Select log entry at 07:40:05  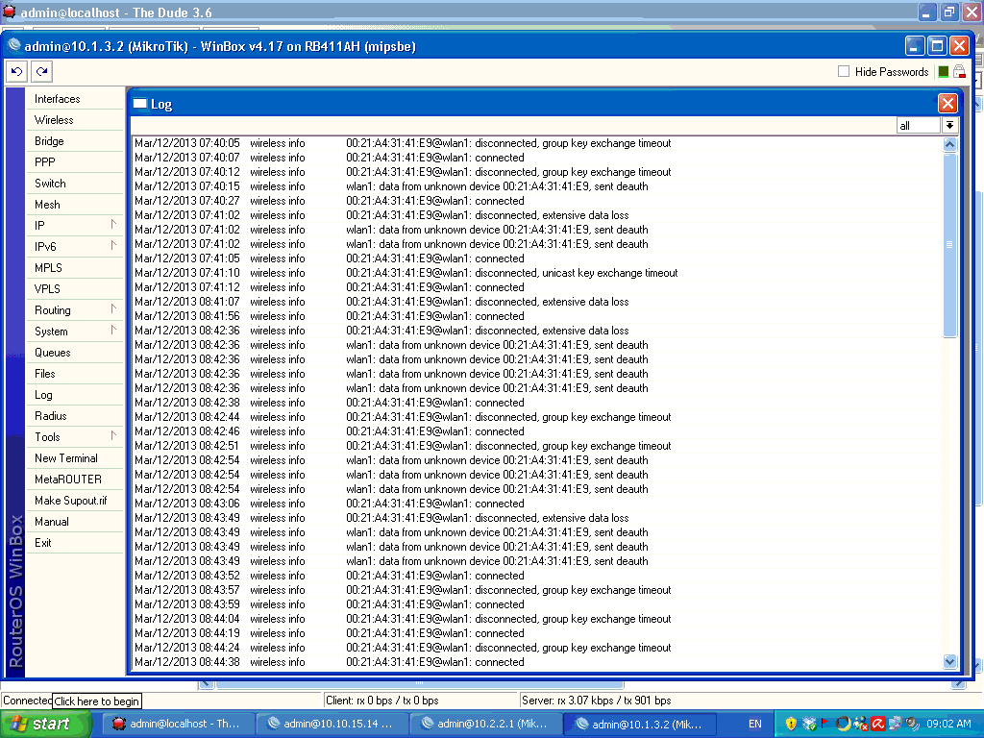point(536,143)
